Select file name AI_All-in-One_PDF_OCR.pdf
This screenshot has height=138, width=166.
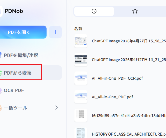tap(117, 78)
